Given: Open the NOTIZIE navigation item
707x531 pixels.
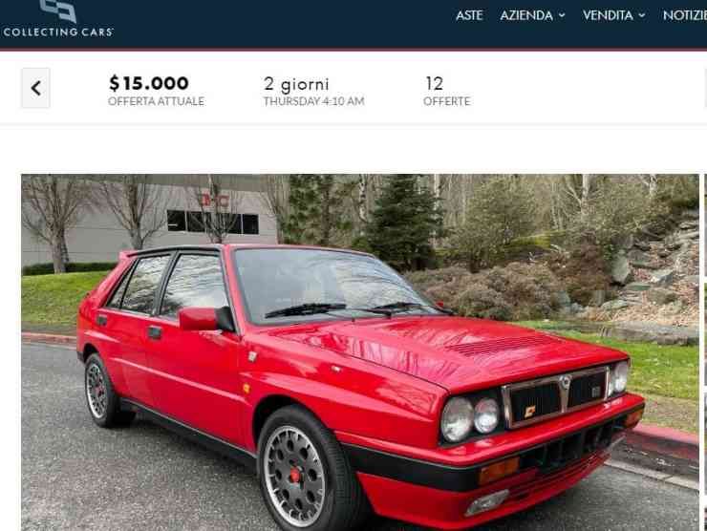Looking at the screenshot, I should coord(684,15).
